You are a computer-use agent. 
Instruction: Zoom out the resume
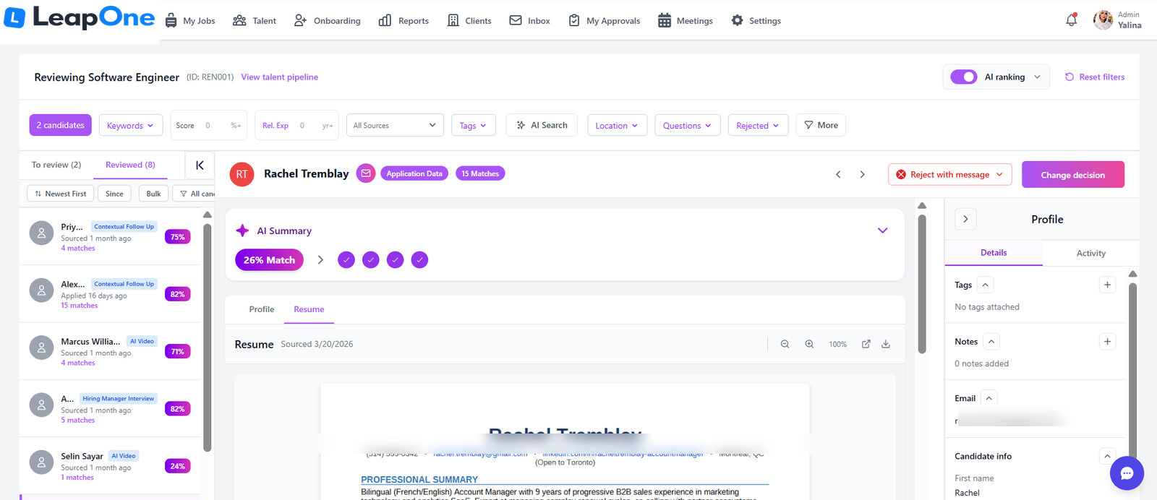pos(785,344)
